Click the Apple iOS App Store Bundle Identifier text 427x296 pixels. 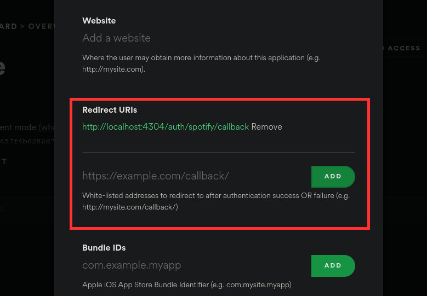click(186, 285)
